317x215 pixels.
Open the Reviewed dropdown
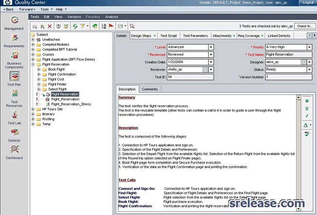(x=211, y=55)
